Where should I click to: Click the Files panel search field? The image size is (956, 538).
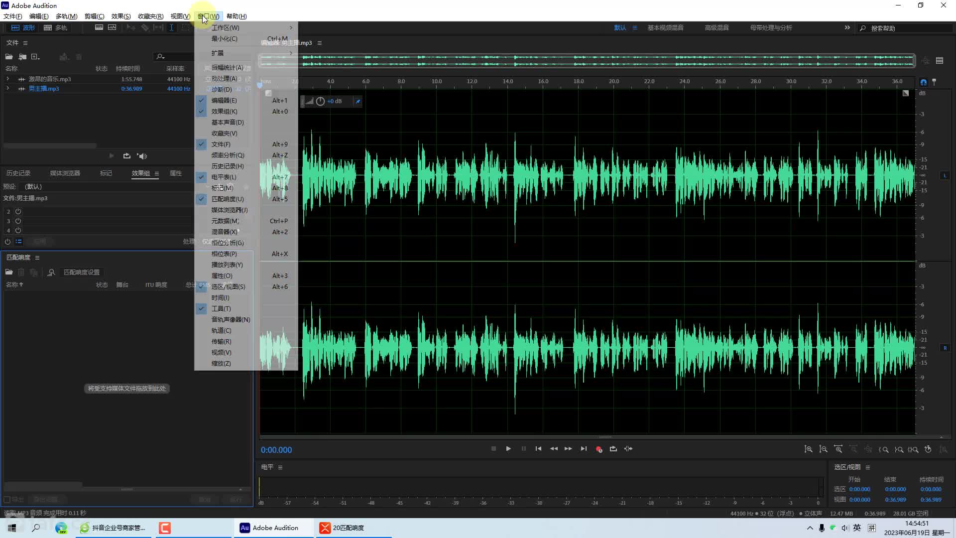point(174,57)
